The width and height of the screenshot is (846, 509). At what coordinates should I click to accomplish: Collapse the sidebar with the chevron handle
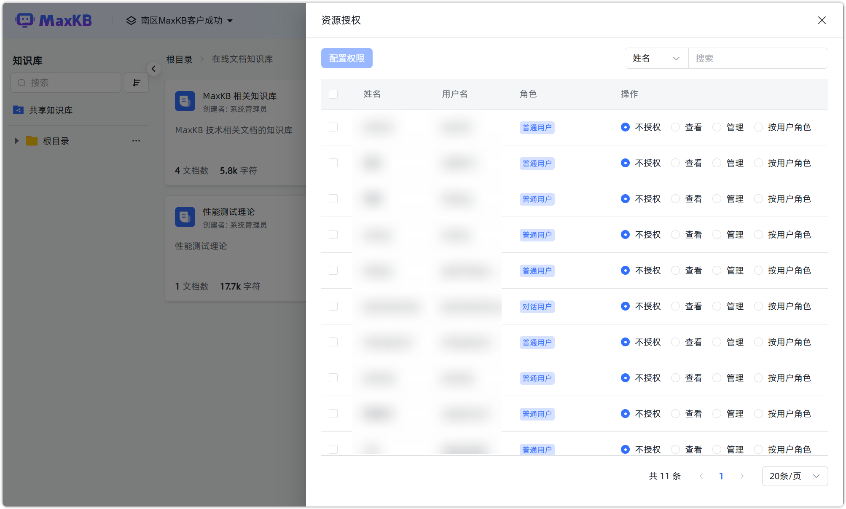[154, 69]
